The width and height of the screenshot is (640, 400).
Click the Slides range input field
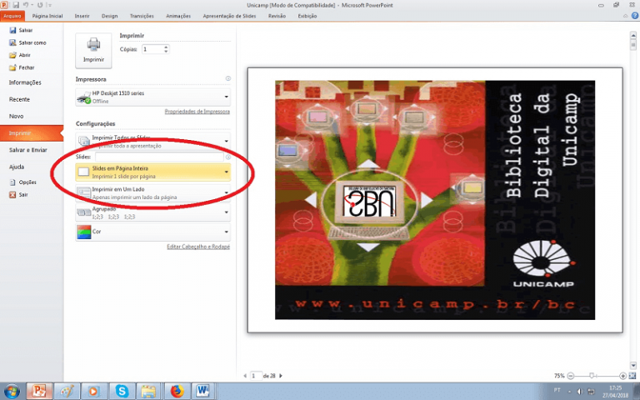tap(158, 156)
